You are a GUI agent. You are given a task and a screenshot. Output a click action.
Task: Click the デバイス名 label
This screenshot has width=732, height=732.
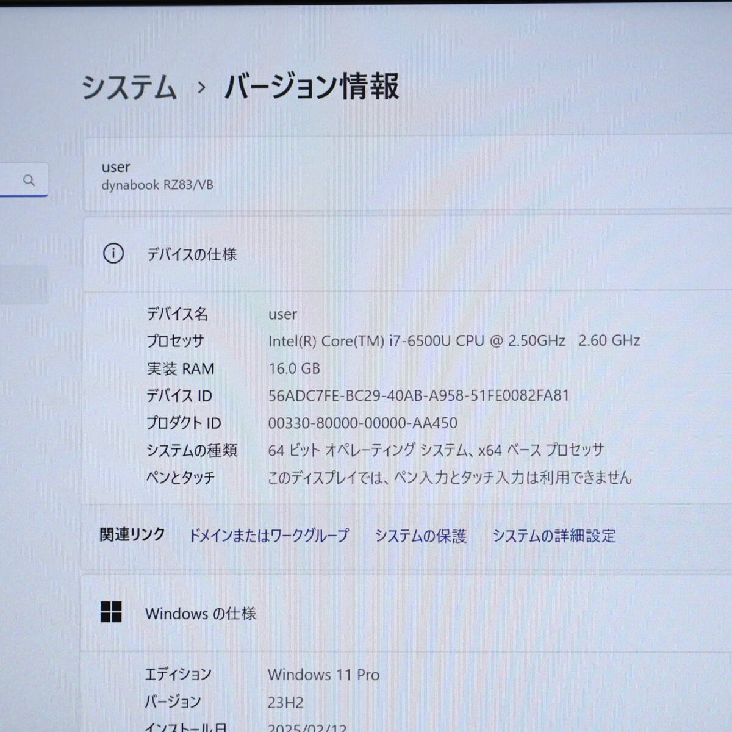[177, 314]
